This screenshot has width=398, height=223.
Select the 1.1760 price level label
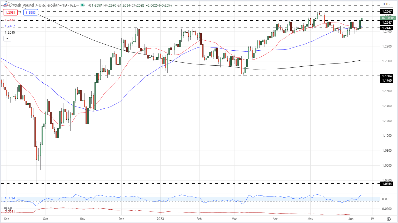tap(387, 80)
